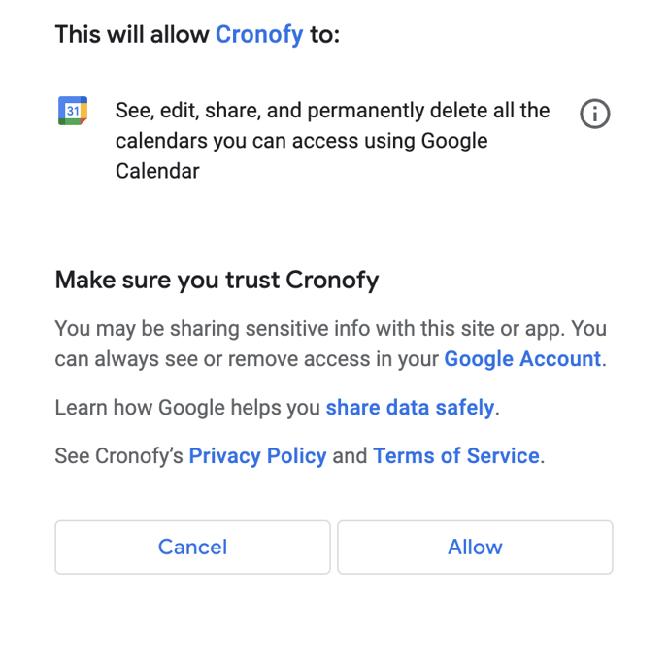Click the calendar permission description text

coord(332,141)
